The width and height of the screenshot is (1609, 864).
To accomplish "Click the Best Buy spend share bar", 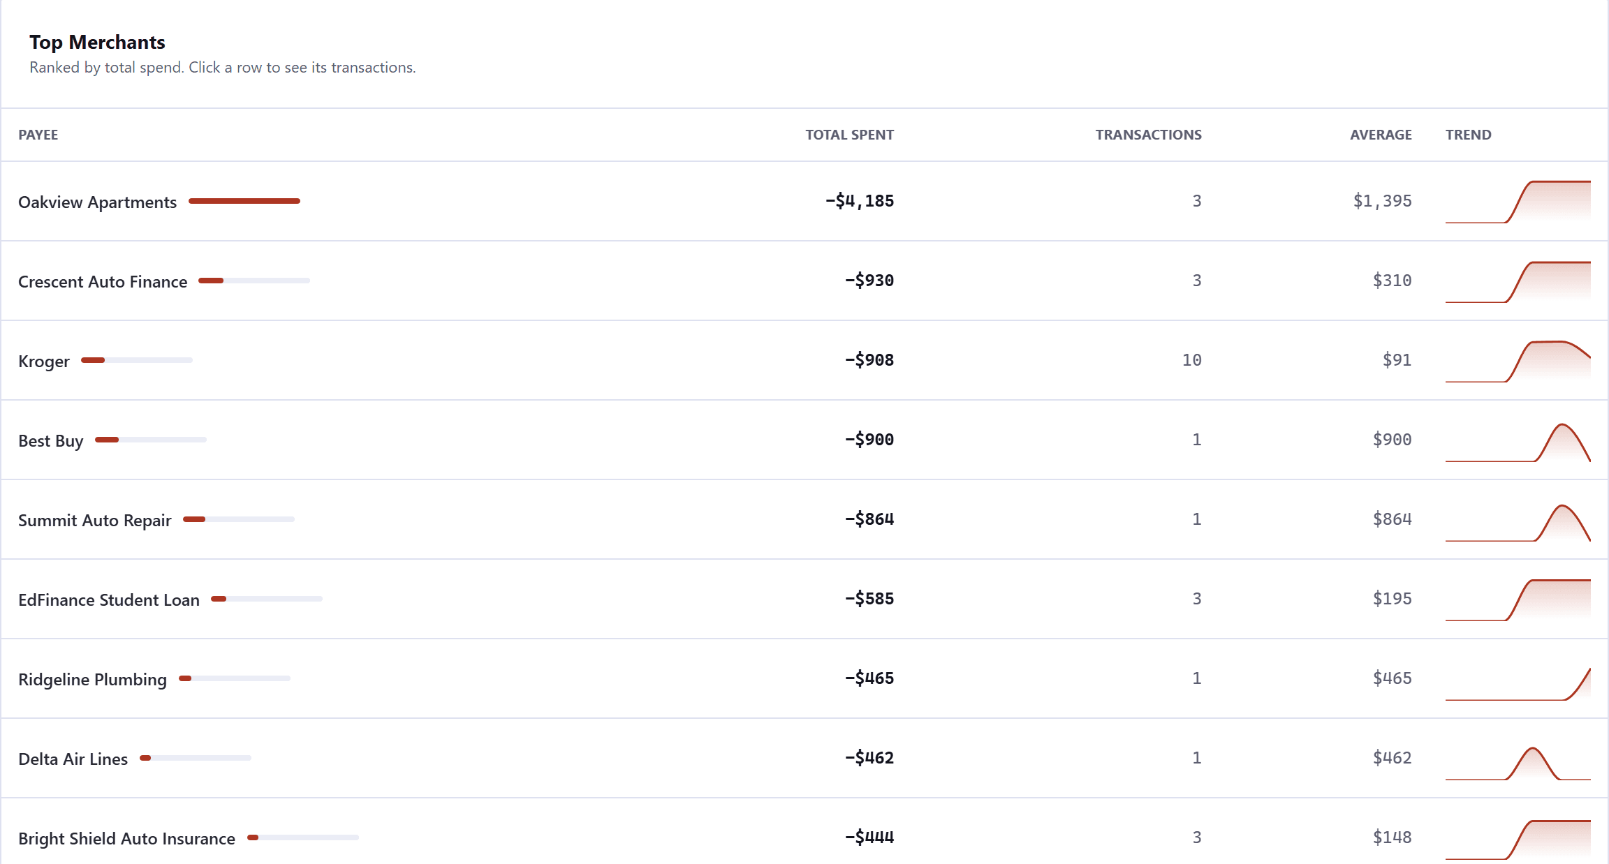I will click(x=151, y=440).
